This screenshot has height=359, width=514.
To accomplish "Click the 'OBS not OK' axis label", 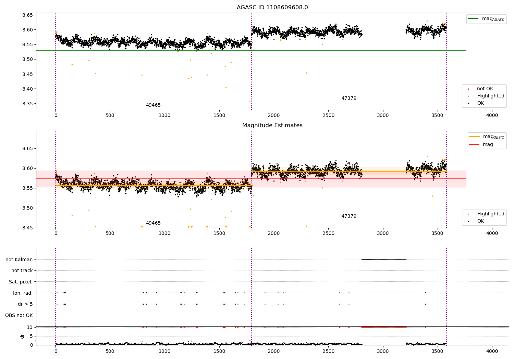I will (19, 316).
